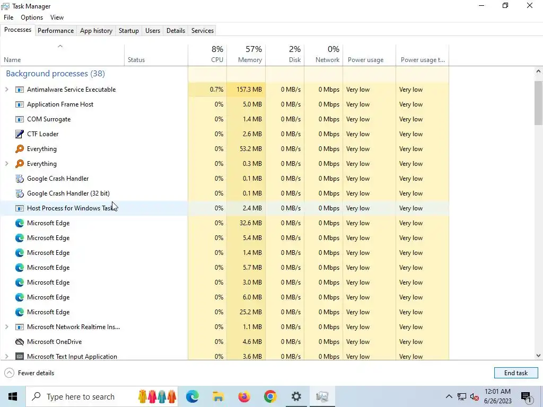The image size is (543, 407).
Task: Select the Microsoft Edge row with 1.4 MB
Action: [x=224, y=253]
